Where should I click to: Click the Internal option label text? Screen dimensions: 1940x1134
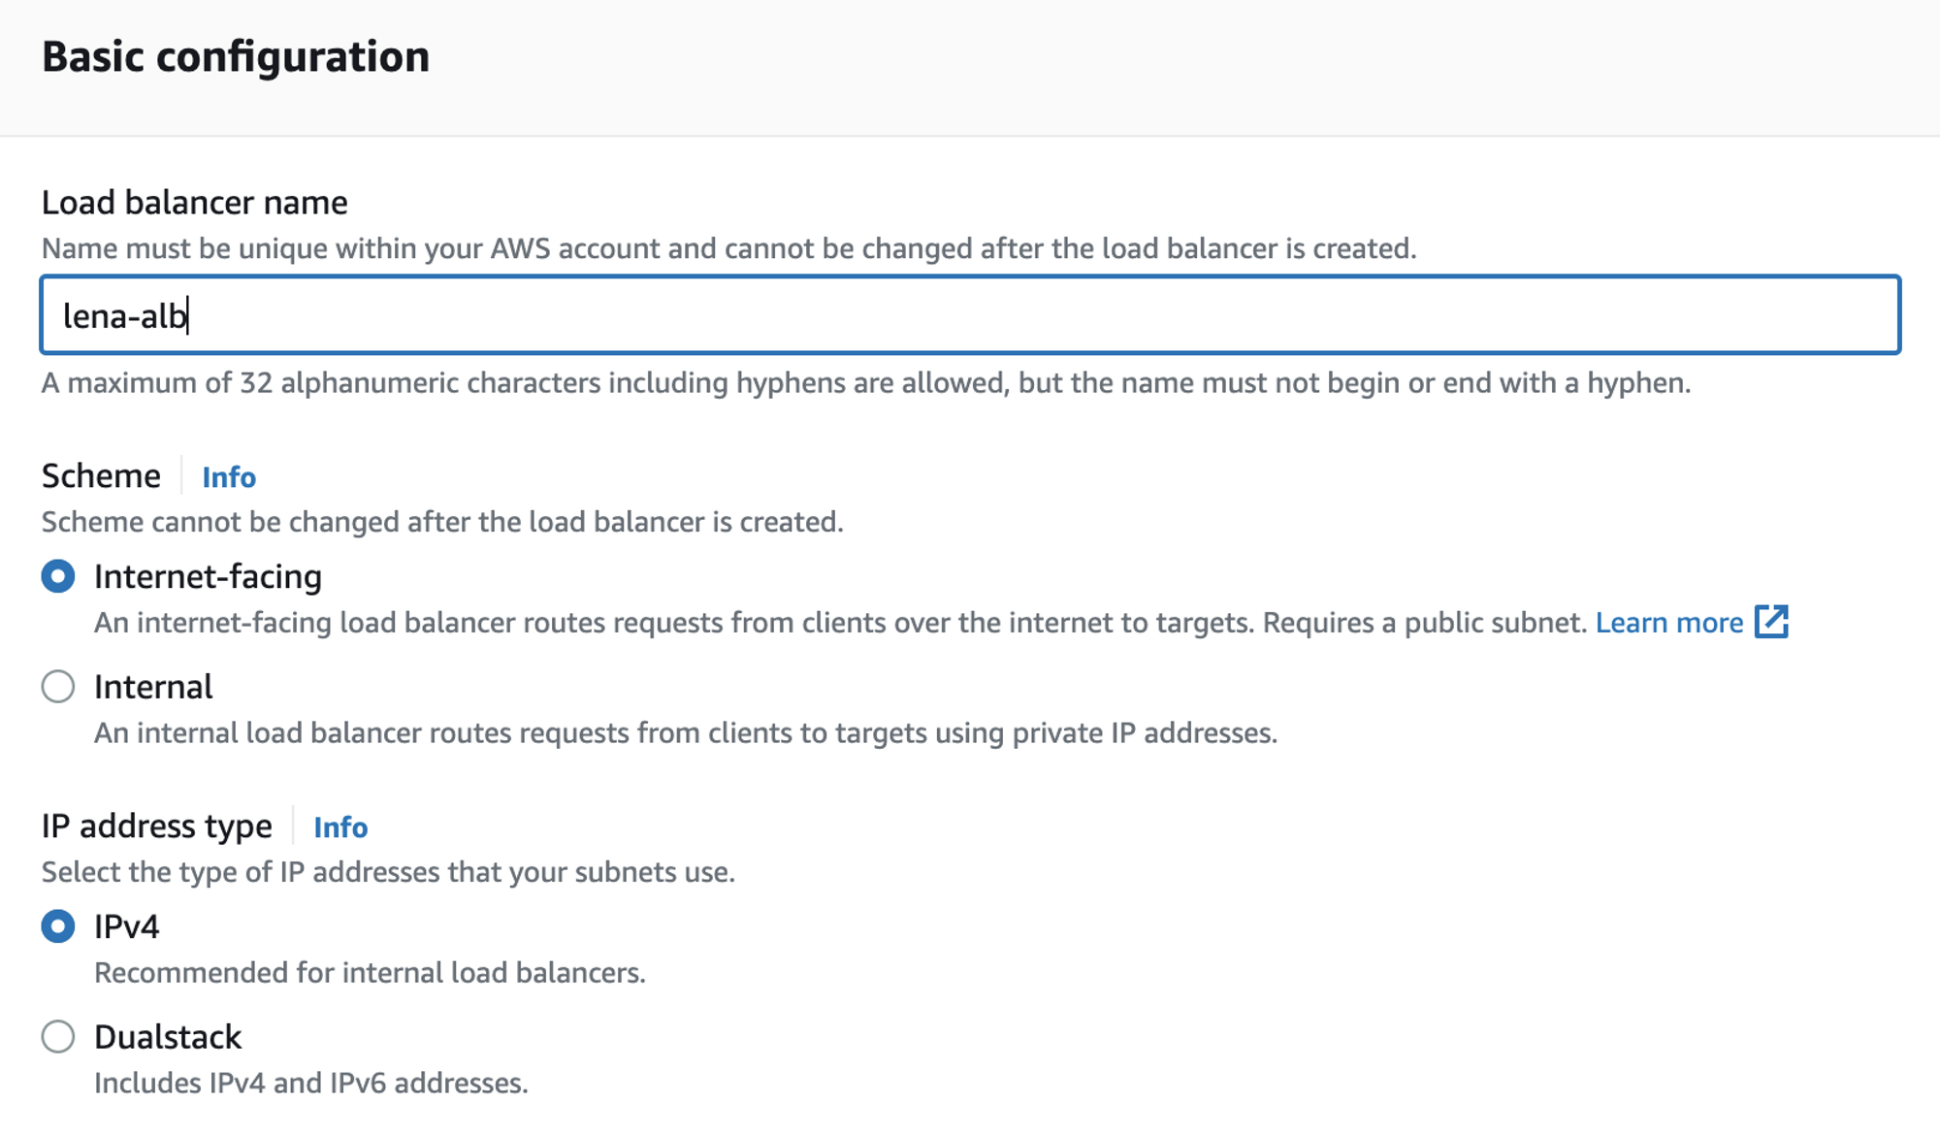tap(153, 687)
